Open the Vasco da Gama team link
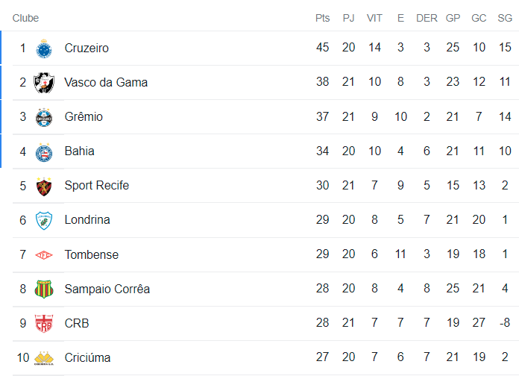 pyautogui.click(x=106, y=83)
